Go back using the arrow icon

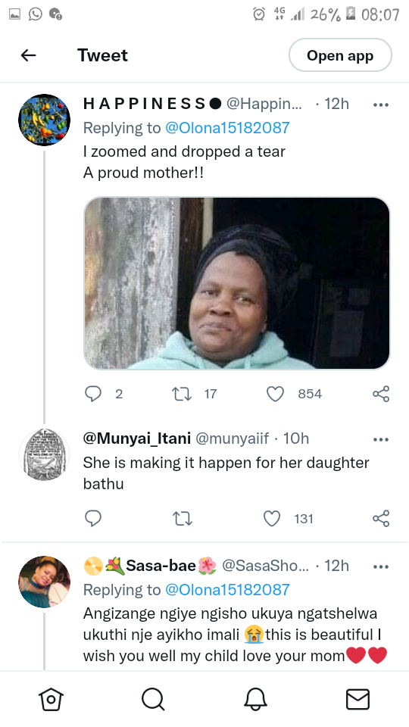pos(28,55)
